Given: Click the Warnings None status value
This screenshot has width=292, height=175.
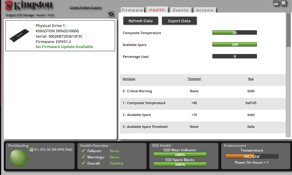Looking at the screenshot, I should point(114,157).
